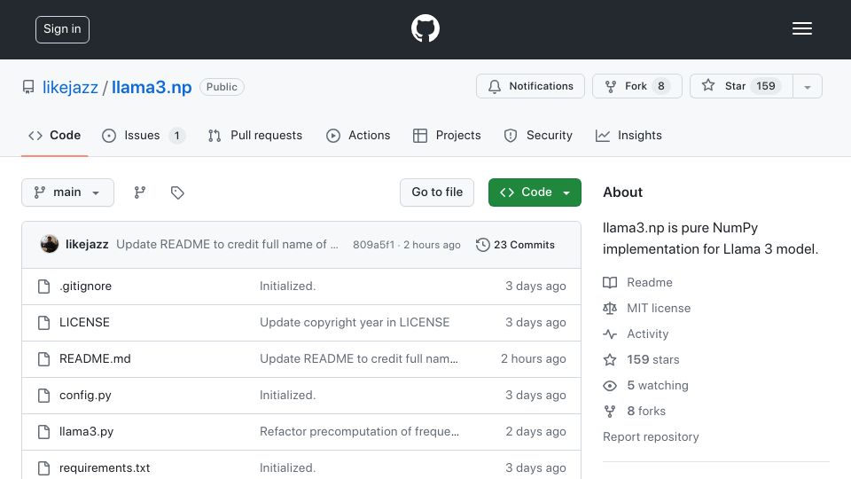The width and height of the screenshot is (851, 479).
Task: Open 'Update copyright year in LICENSE' commit
Action: tap(355, 323)
